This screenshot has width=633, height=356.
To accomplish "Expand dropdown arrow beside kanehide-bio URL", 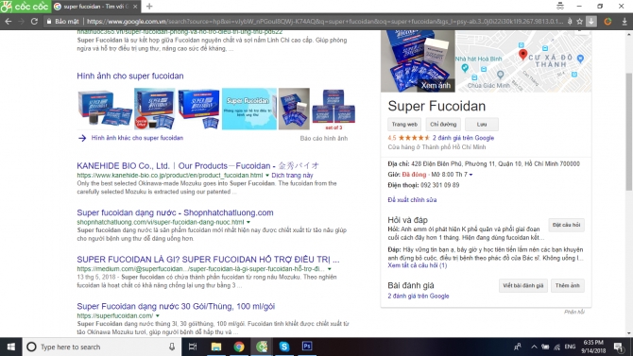I will [x=266, y=176].
